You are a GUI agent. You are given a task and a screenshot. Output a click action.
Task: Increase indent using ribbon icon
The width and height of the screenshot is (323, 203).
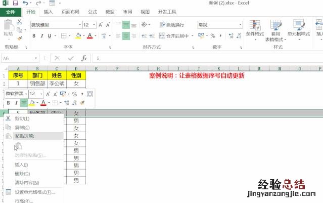pos(152,36)
